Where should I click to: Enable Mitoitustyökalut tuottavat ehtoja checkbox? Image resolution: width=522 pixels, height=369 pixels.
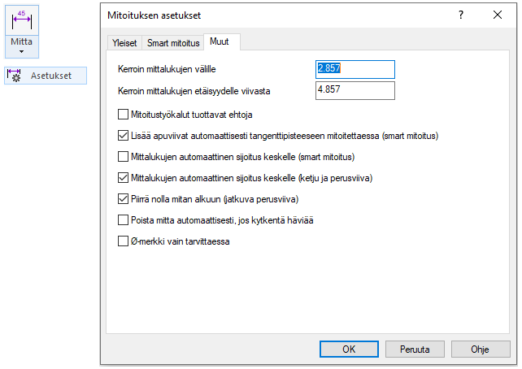click(x=124, y=115)
